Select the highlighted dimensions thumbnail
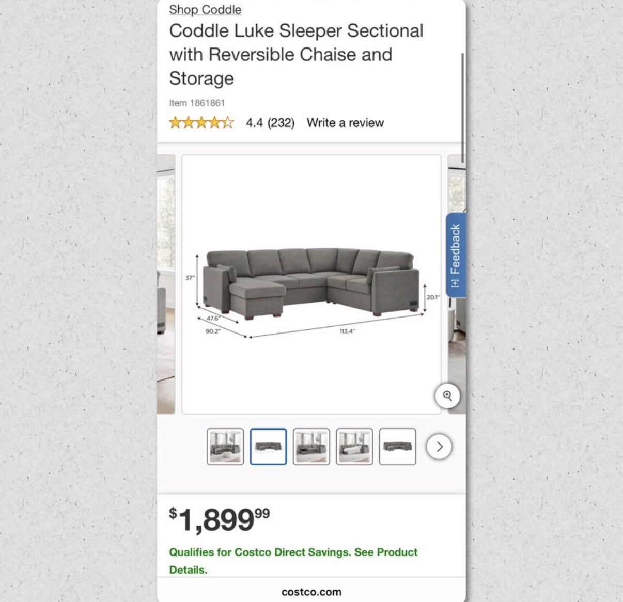The width and height of the screenshot is (623, 602). point(268,447)
